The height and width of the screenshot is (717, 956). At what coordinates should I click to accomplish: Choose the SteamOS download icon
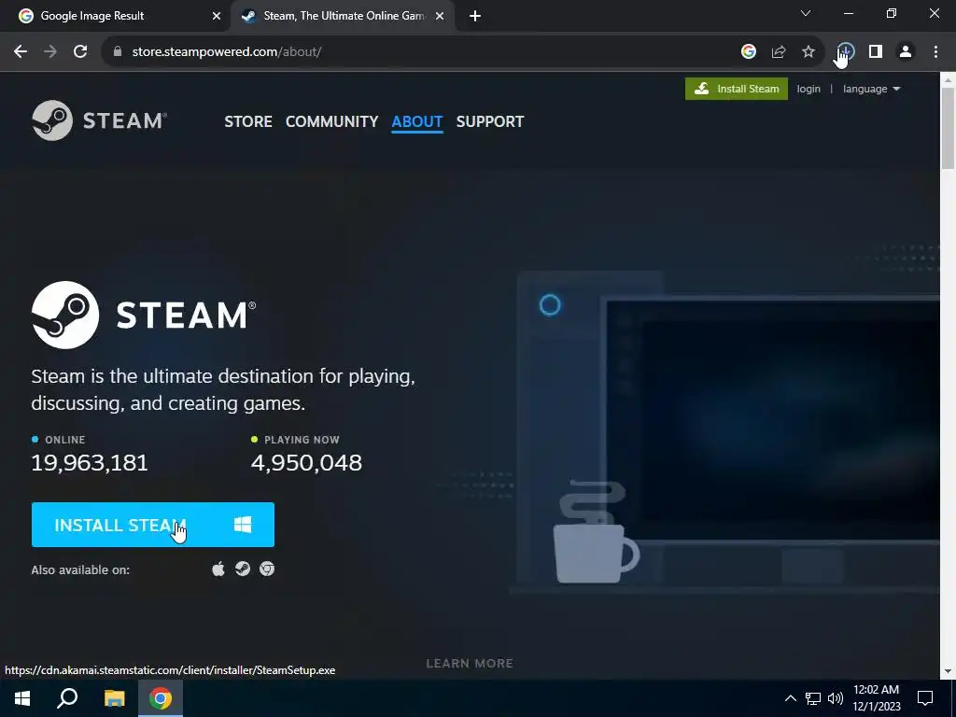tap(243, 569)
